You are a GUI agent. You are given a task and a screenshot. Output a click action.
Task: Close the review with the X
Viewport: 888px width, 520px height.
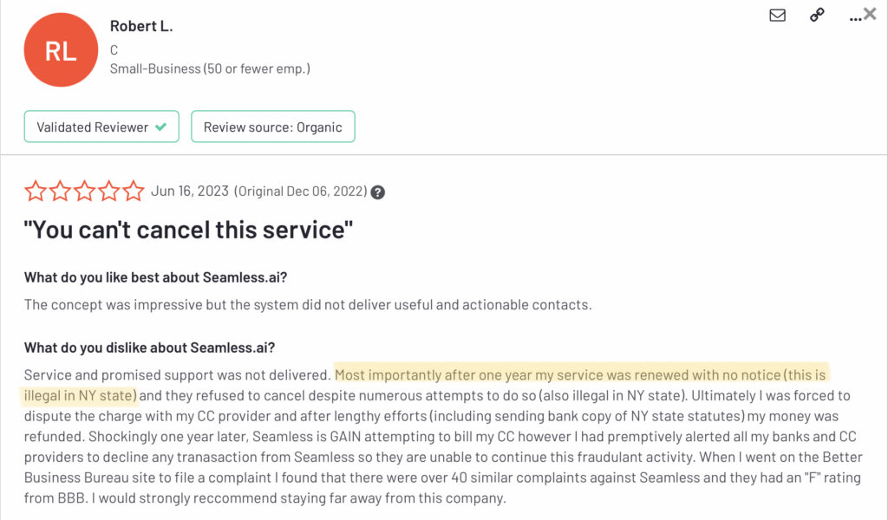tap(870, 14)
